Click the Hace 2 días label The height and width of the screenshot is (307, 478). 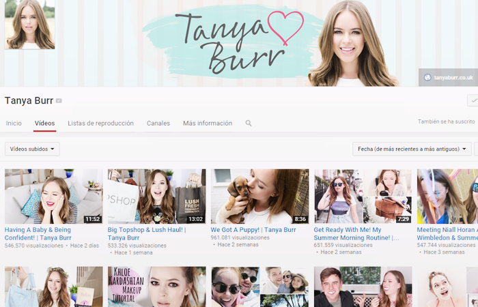(85, 246)
